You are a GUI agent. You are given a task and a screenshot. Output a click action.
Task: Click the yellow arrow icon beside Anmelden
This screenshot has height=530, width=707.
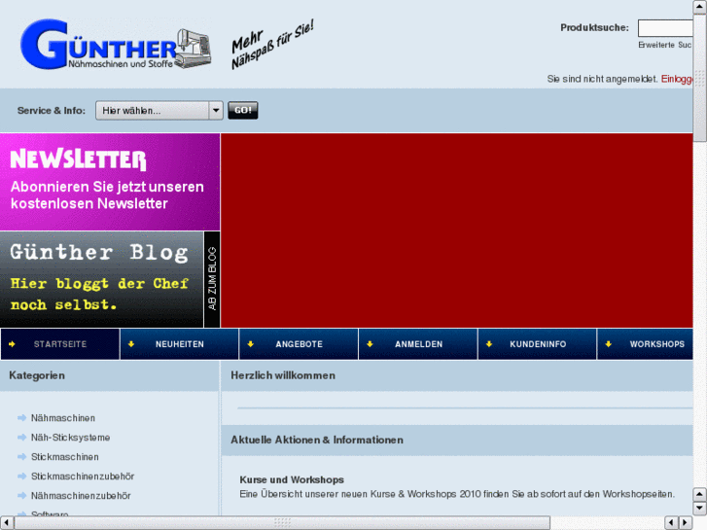(x=370, y=344)
